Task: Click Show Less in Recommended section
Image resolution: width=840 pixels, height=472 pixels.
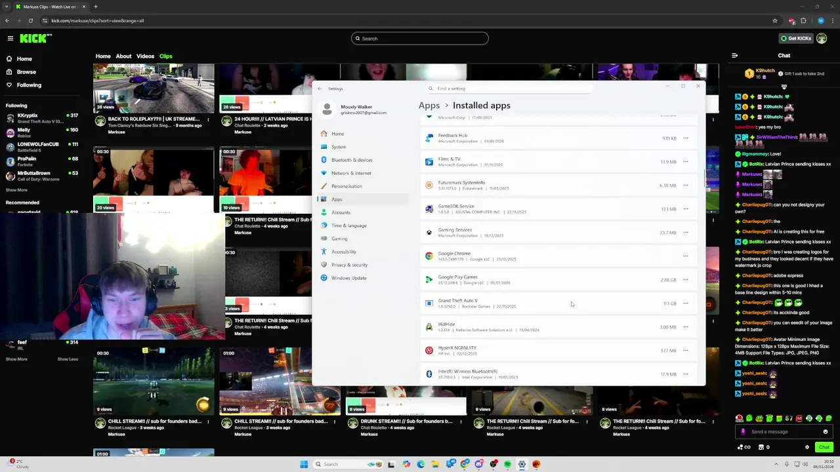Action: pos(68,359)
